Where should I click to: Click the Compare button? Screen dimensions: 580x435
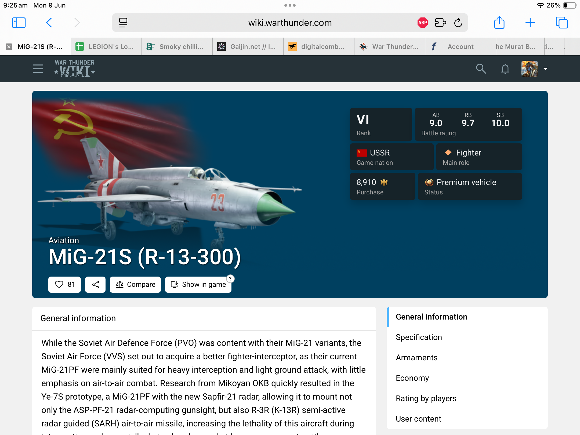pyautogui.click(x=135, y=284)
